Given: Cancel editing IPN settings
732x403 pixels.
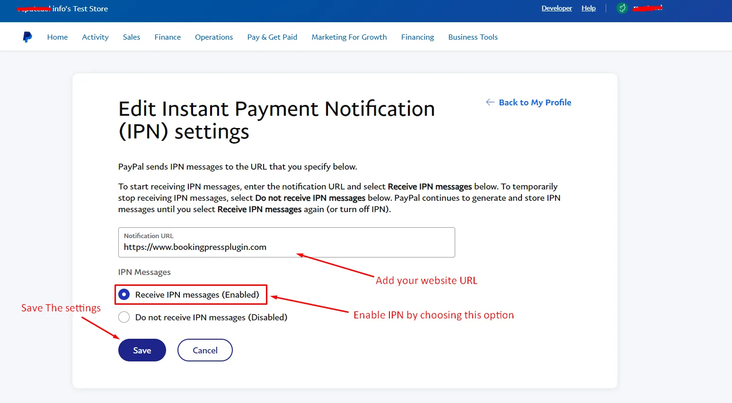Looking at the screenshot, I should point(205,350).
